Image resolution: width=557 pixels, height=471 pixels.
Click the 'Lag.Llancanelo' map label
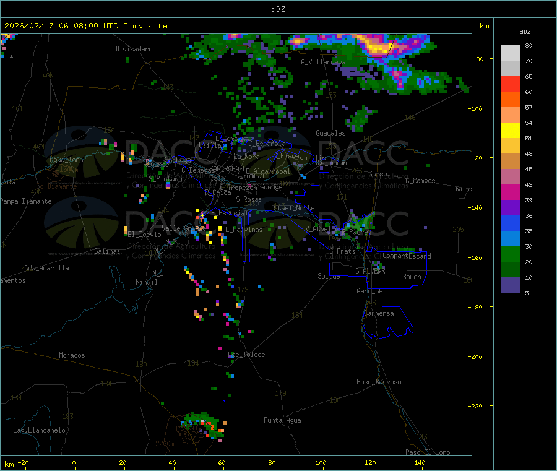click(39, 430)
